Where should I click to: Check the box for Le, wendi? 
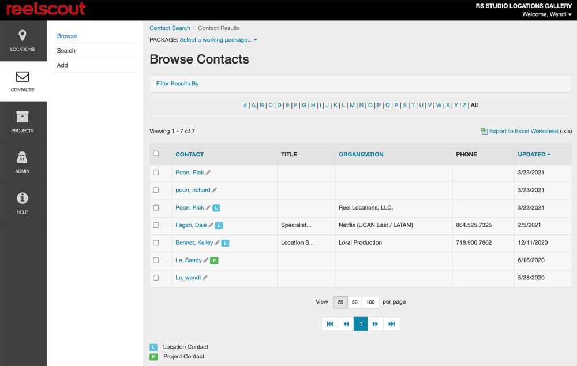[156, 278]
